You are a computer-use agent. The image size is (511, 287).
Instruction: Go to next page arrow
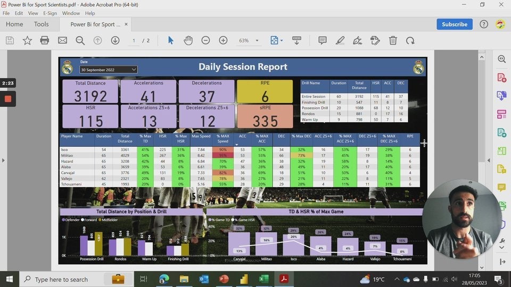pyautogui.click(x=115, y=40)
